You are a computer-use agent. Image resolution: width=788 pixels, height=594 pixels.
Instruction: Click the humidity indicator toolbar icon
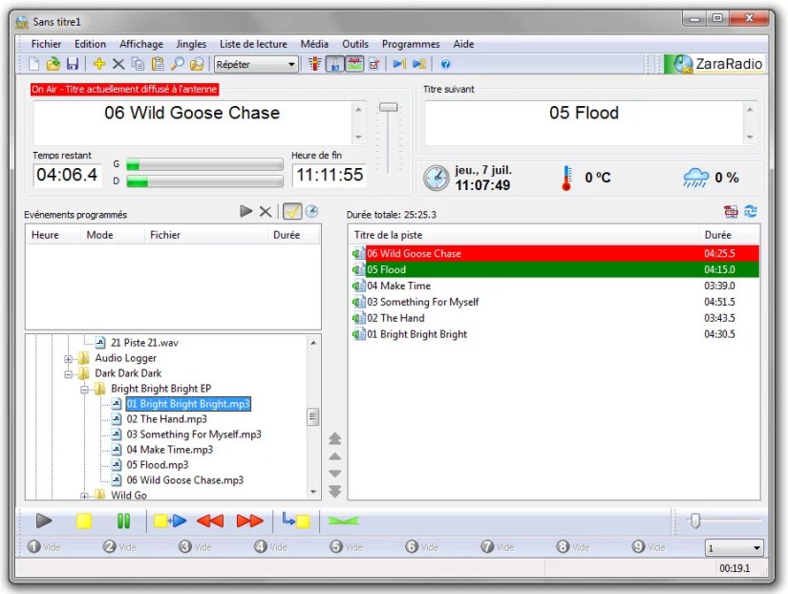click(334, 64)
